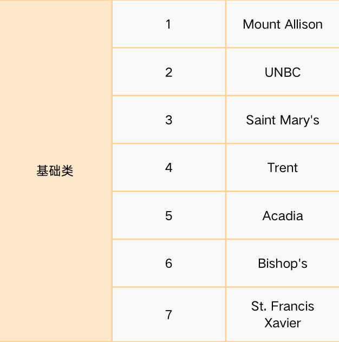This screenshot has width=339, height=342.
Task: Click the word Francis in seventh row
Action: [292, 306]
